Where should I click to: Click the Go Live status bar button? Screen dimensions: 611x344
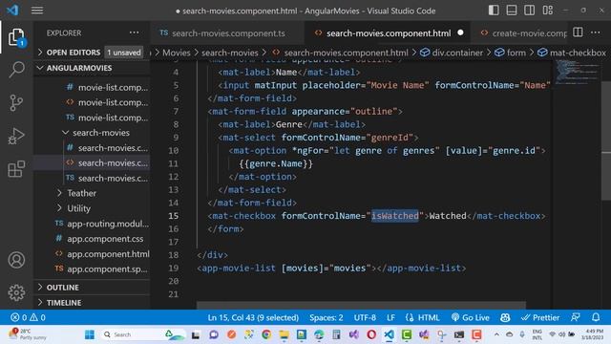pos(471,317)
